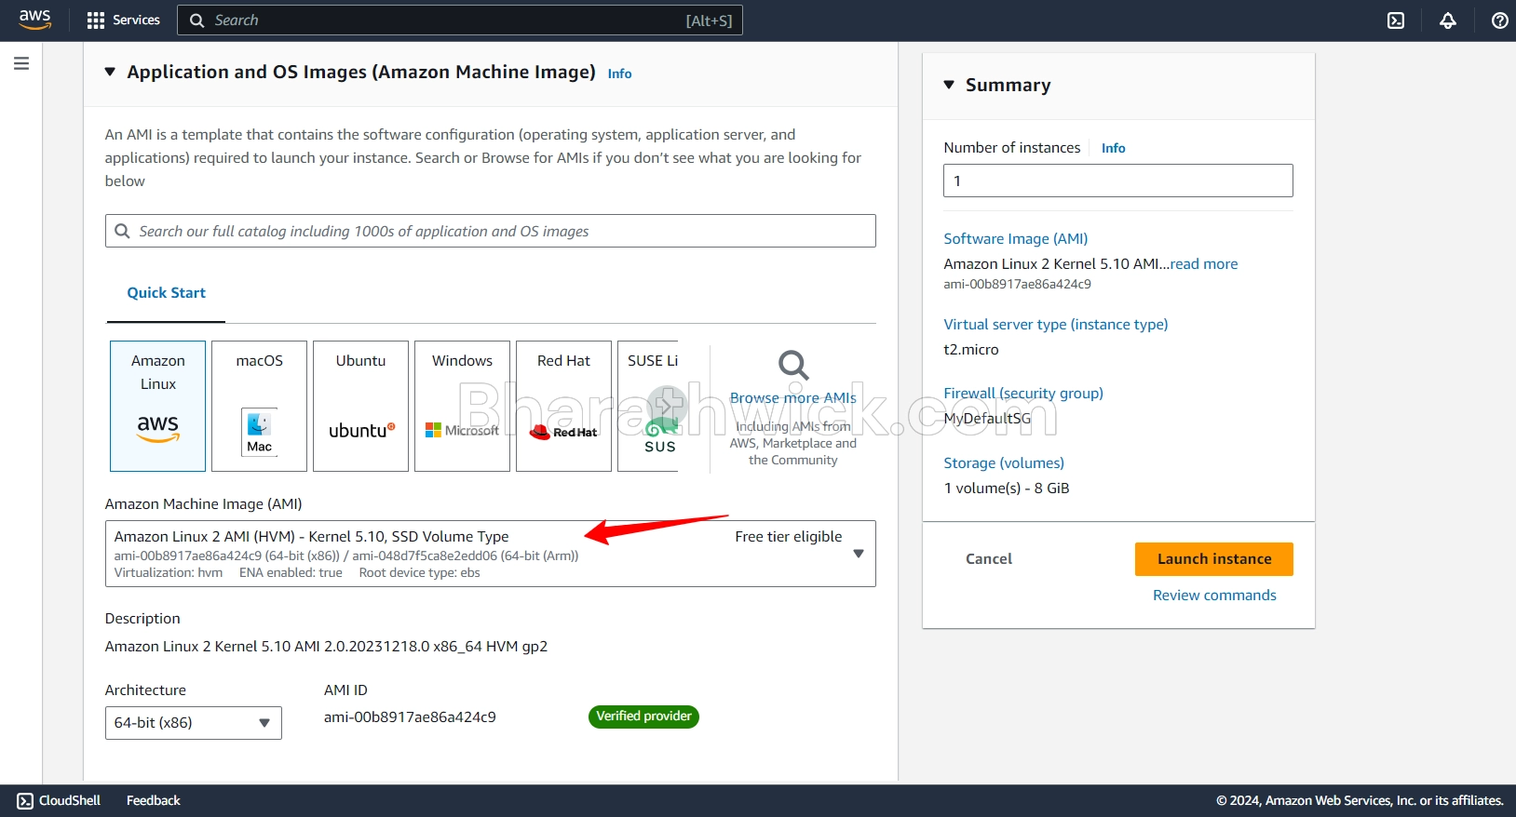The width and height of the screenshot is (1516, 817).
Task: Choose the macOS AMI tile
Action: point(260,406)
